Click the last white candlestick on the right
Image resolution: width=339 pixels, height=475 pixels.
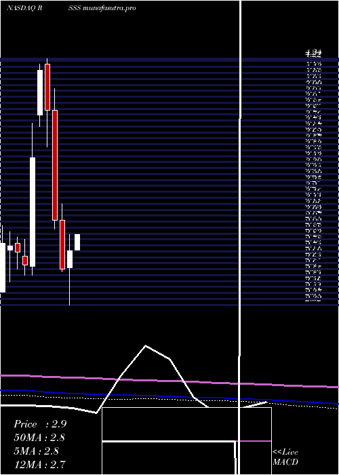pyautogui.click(x=77, y=242)
